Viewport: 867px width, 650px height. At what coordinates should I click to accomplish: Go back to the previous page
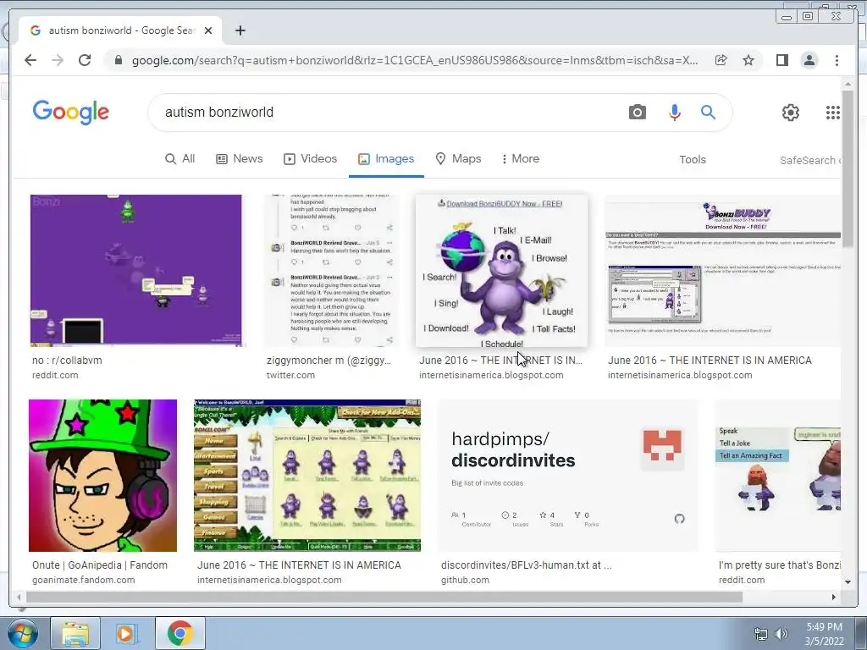click(x=30, y=60)
